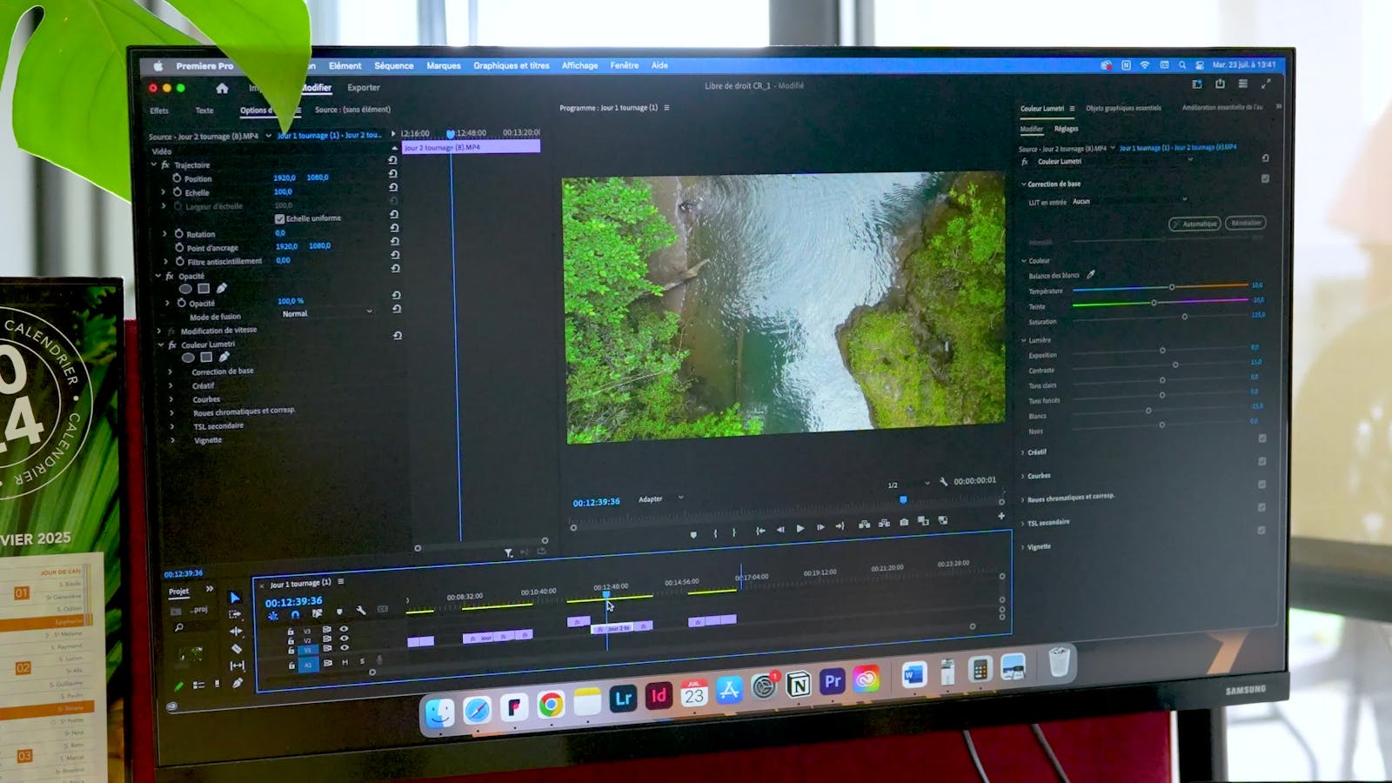Select the Track Select Forward tool
Screen dimensions: 1392x783
[x=235, y=615]
